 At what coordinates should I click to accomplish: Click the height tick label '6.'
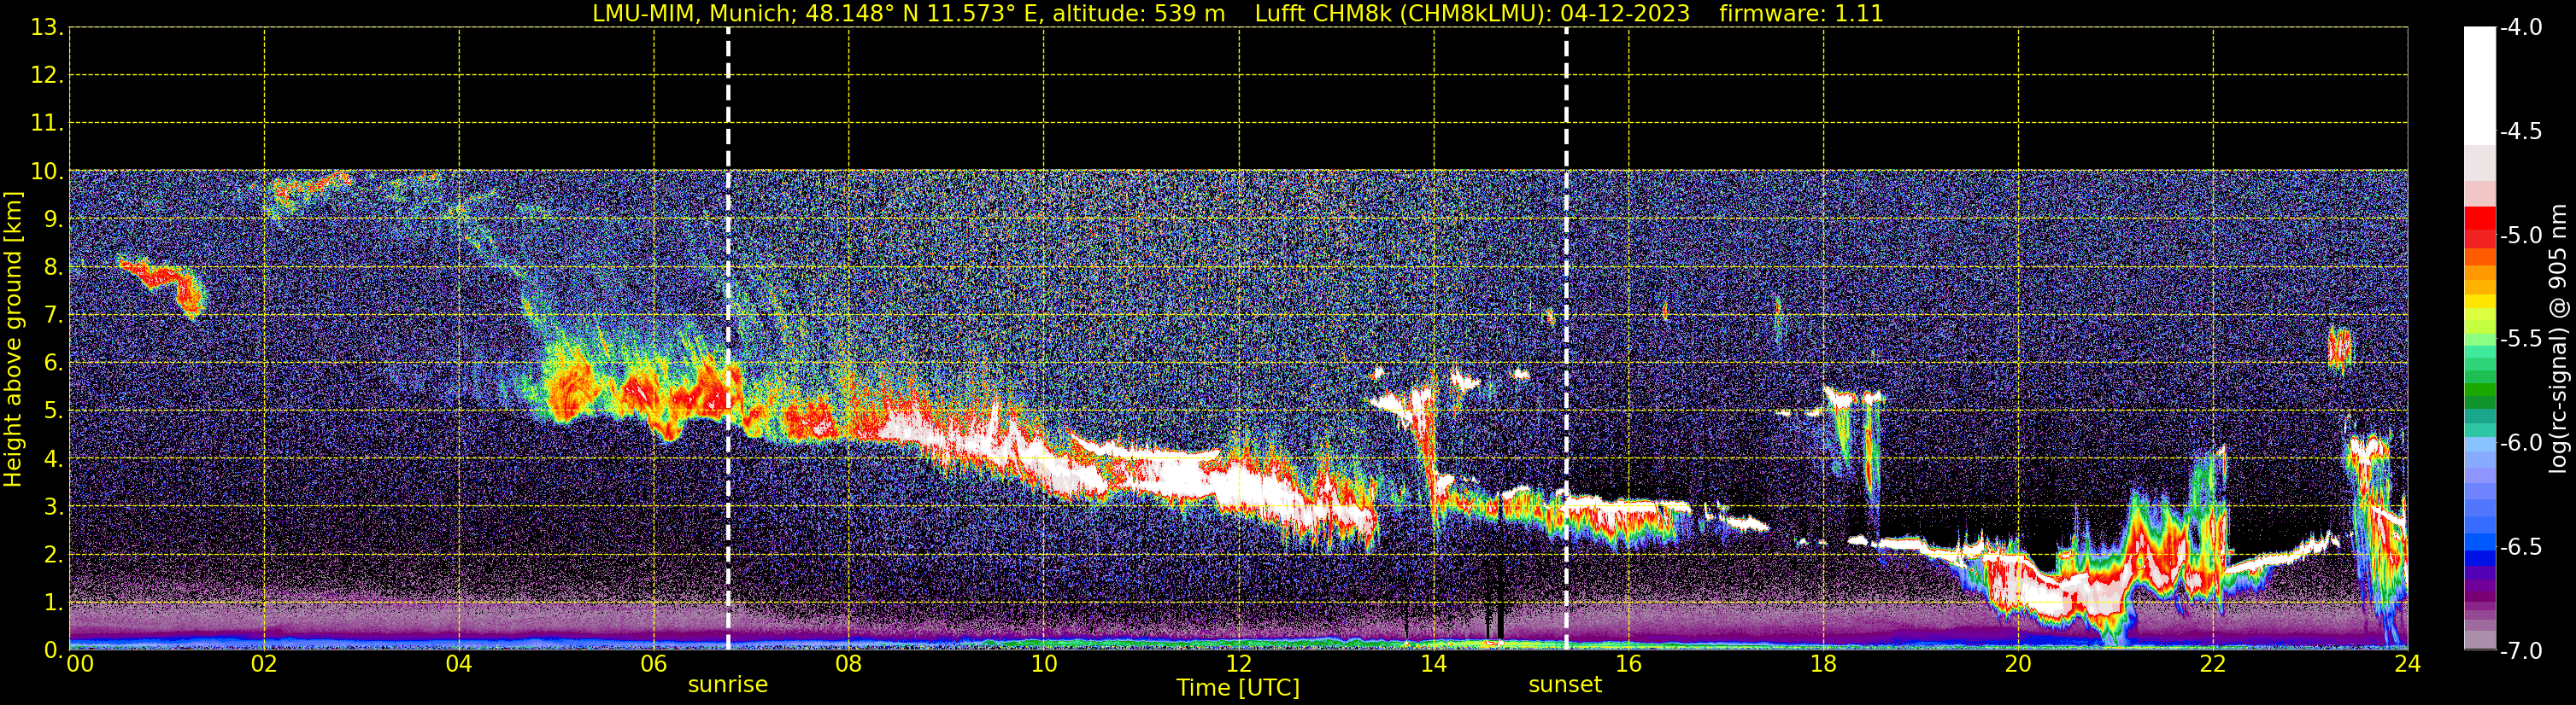click(x=53, y=364)
